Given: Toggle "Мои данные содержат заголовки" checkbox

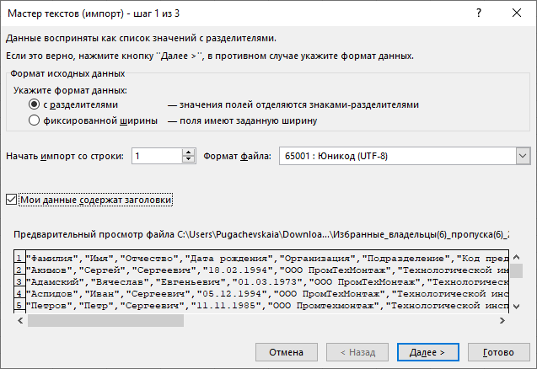Looking at the screenshot, I should point(11,200).
